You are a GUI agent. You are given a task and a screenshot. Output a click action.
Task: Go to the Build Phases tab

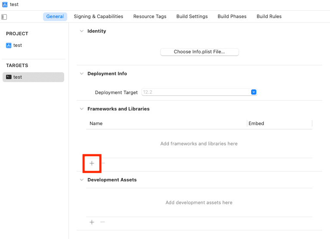pyautogui.click(x=232, y=16)
